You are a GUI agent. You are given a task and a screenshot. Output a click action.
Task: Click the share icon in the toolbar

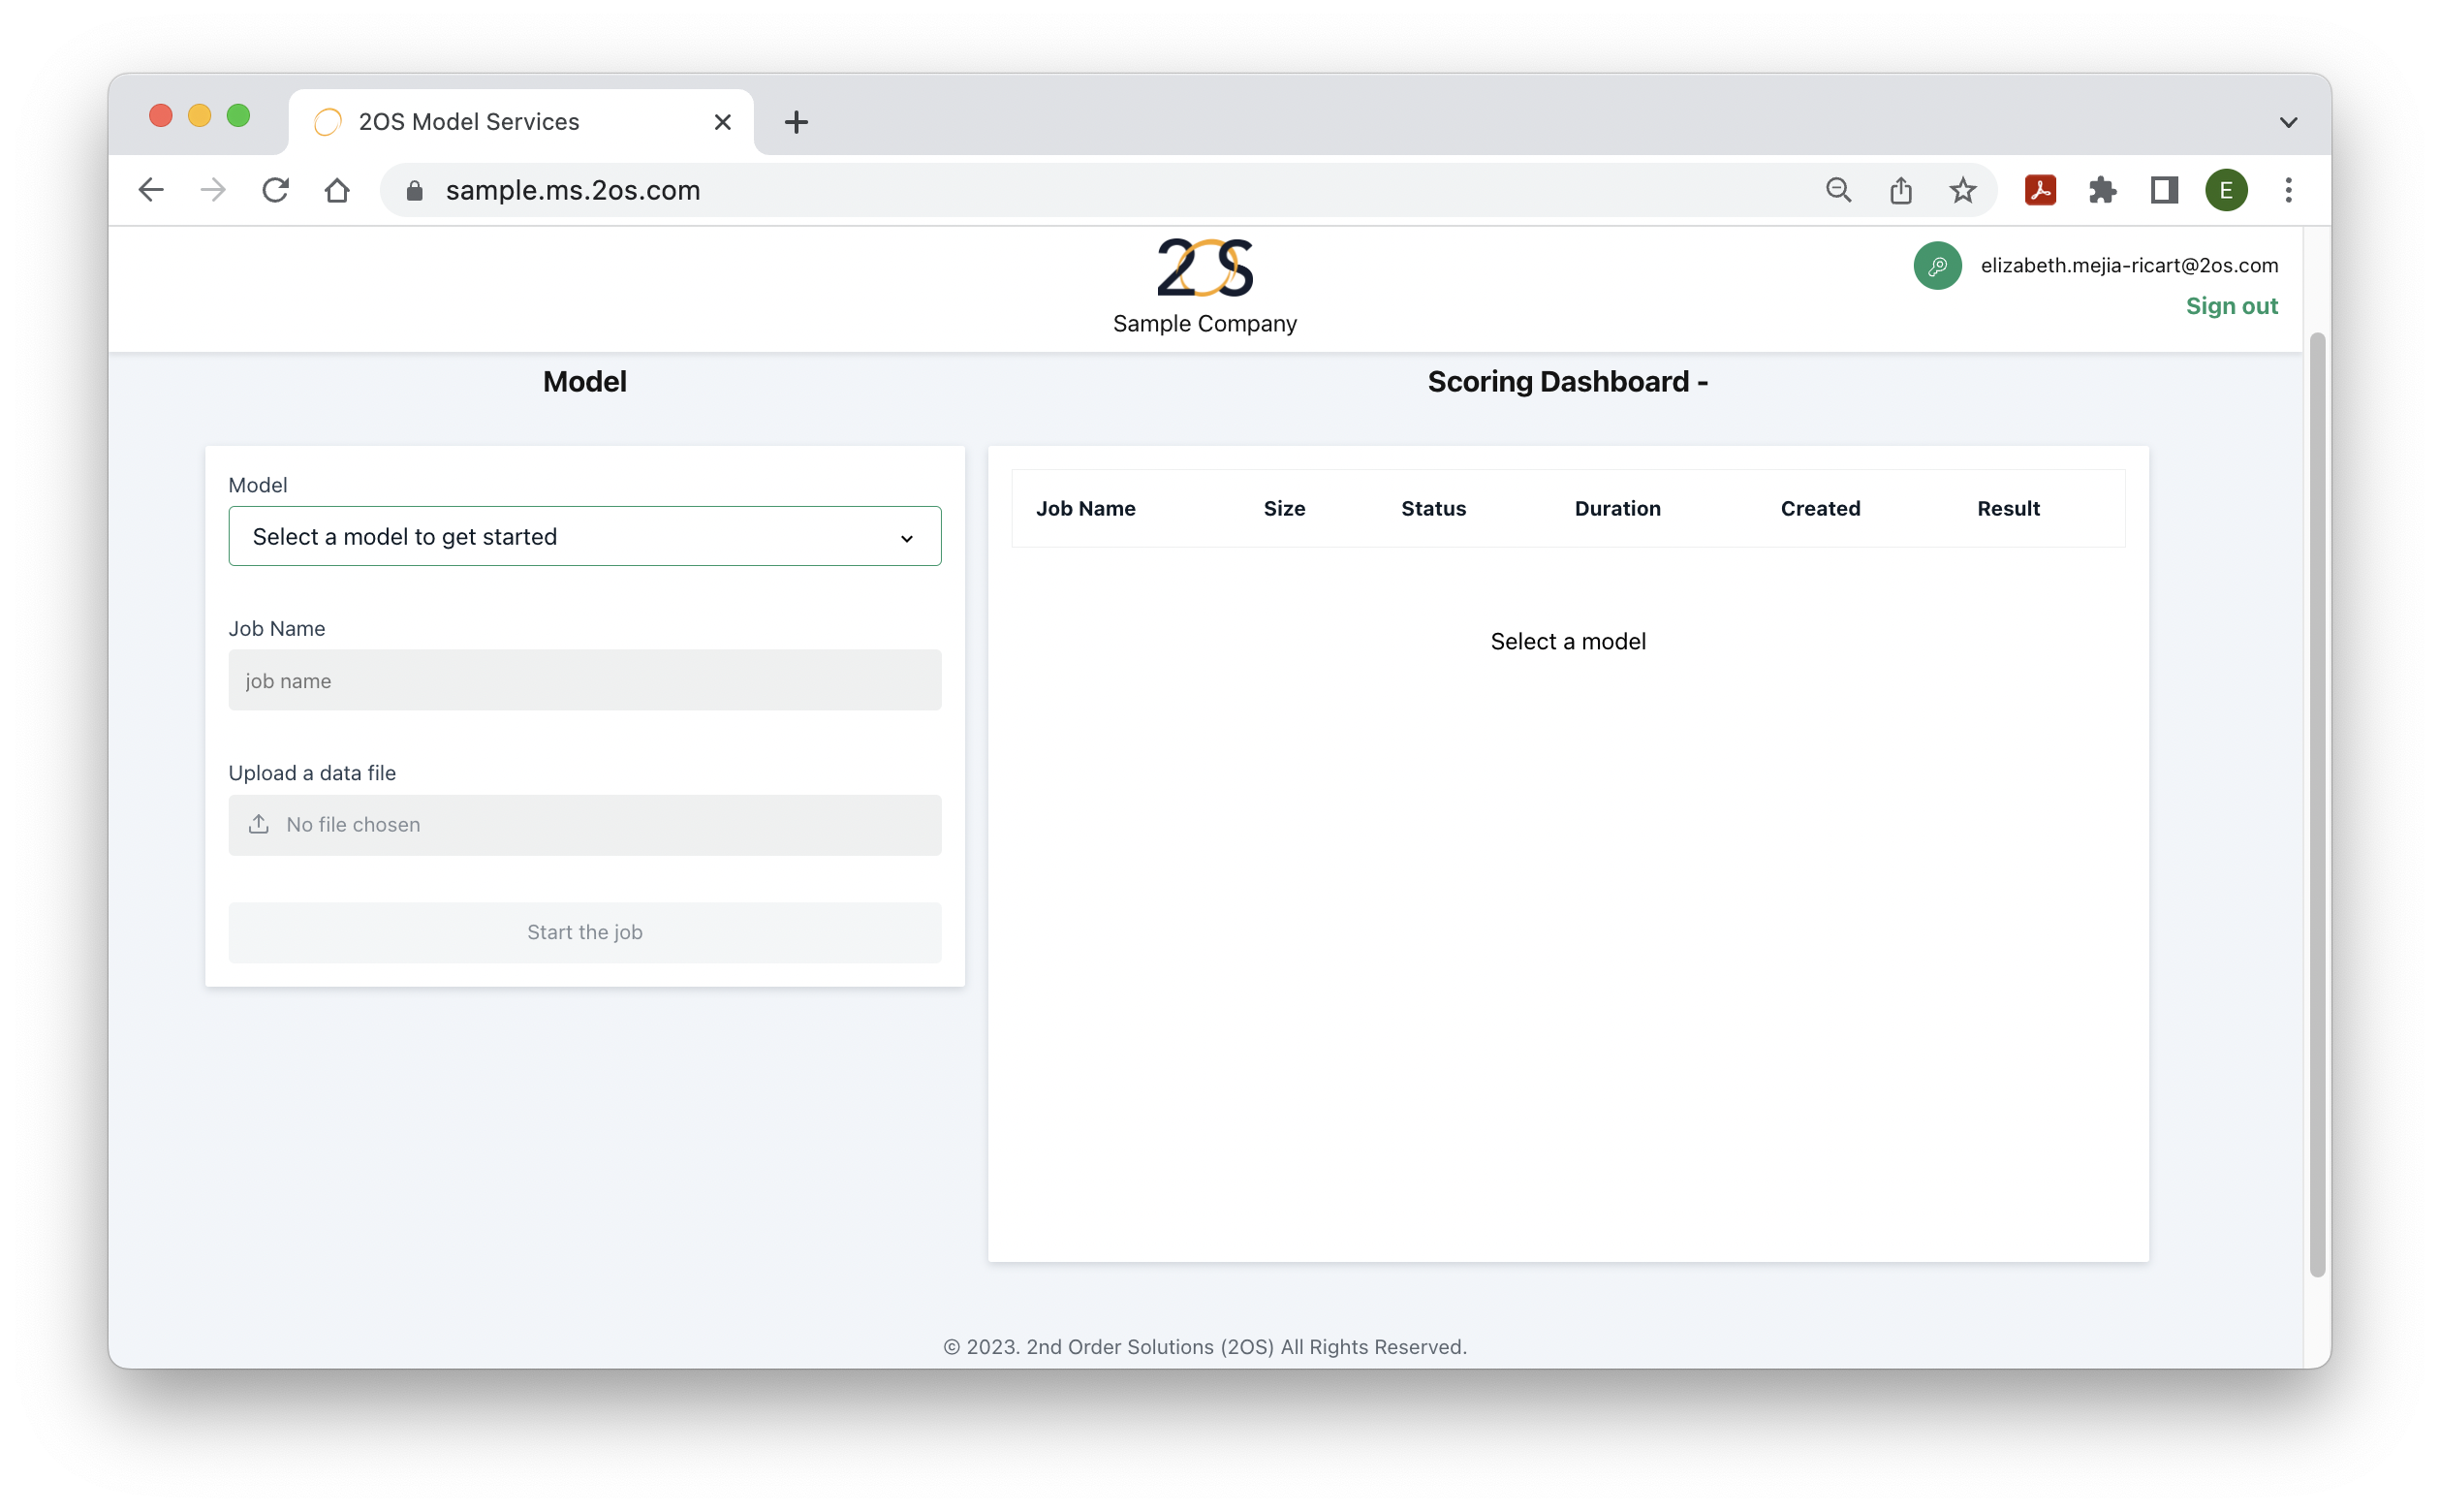pyautogui.click(x=1900, y=190)
